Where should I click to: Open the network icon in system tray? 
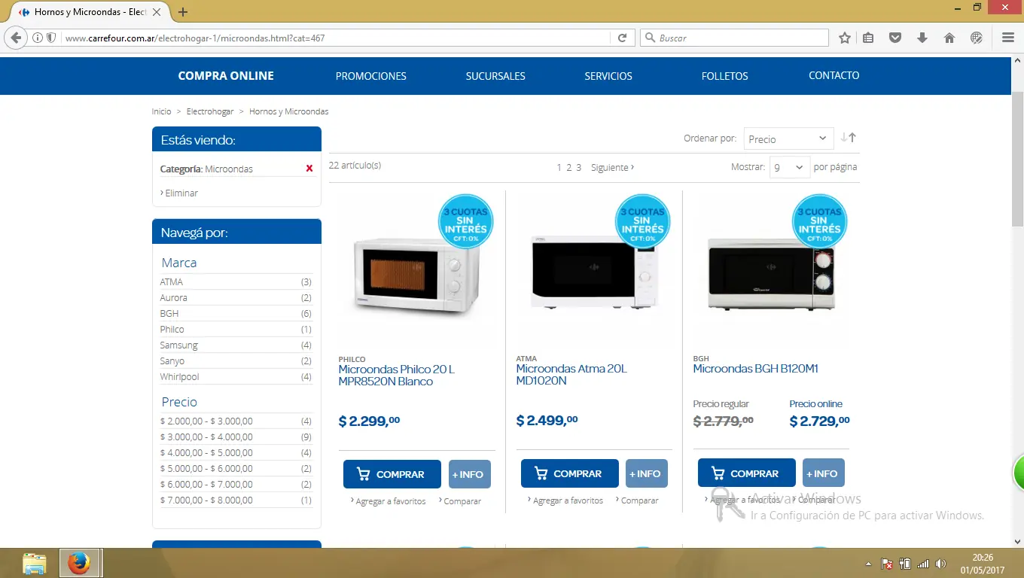(x=922, y=564)
